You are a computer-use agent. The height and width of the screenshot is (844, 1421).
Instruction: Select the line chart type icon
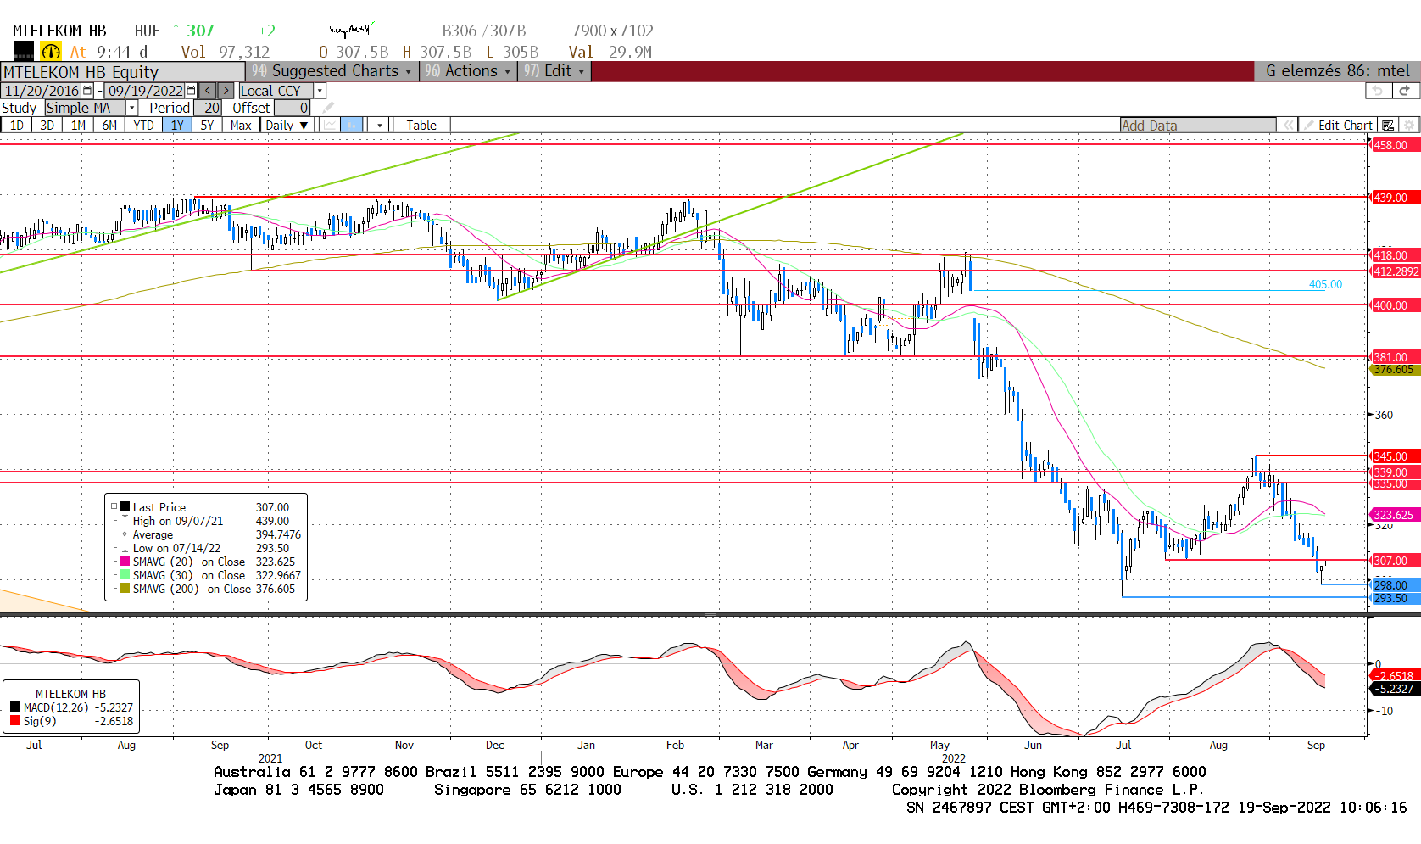tap(330, 126)
